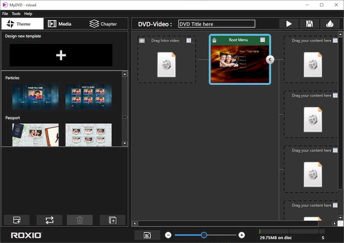Open the Burn to disc function

[x=330, y=23]
